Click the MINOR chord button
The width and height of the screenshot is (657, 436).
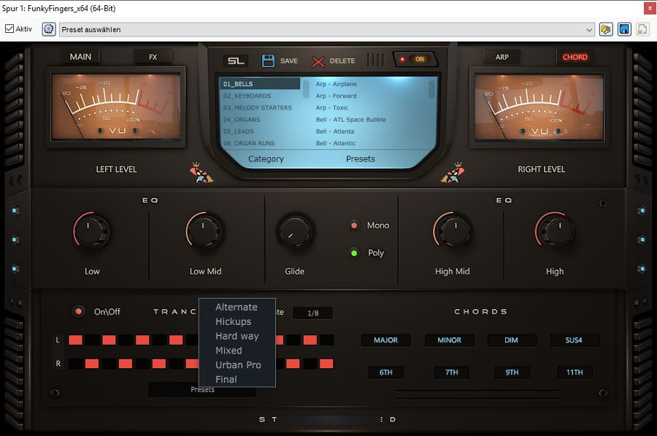pyautogui.click(x=449, y=340)
